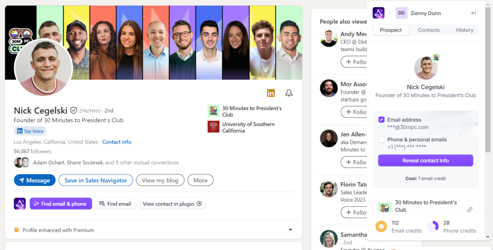Click the 56,067 followers text
The height and width of the screenshot is (250, 493).
coord(32,151)
